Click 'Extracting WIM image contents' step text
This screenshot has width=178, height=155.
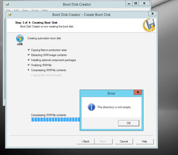click(49, 55)
